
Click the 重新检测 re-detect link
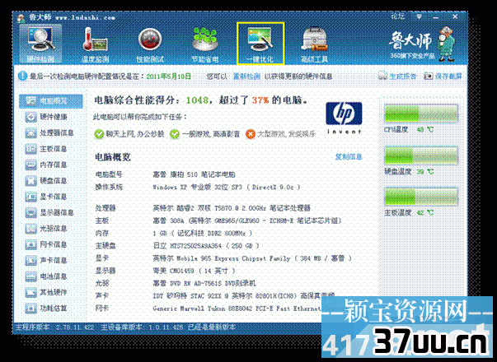[246, 77]
